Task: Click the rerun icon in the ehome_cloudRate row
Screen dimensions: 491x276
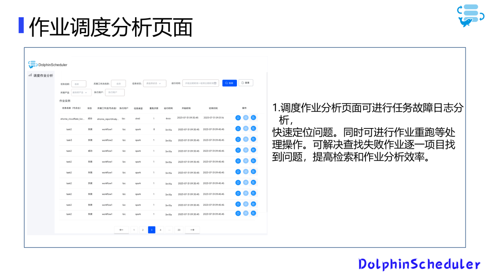Action: point(238,118)
